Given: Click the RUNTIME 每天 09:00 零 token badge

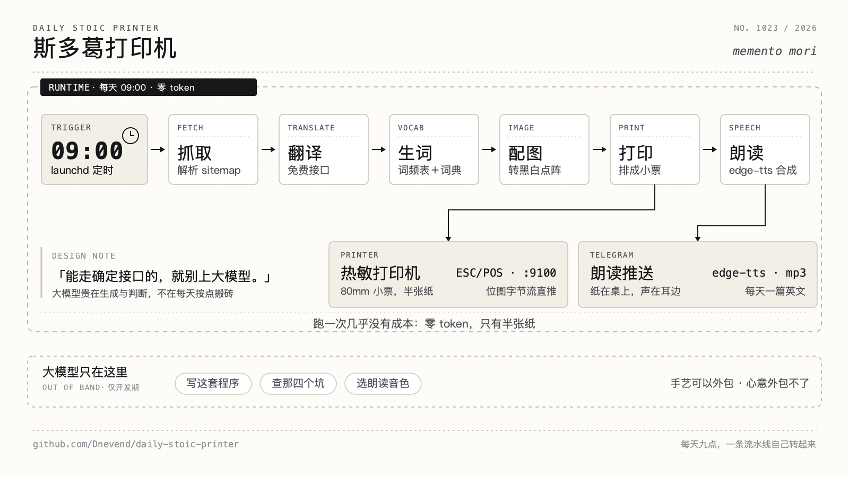Looking at the screenshot, I should pyautogui.click(x=149, y=87).
